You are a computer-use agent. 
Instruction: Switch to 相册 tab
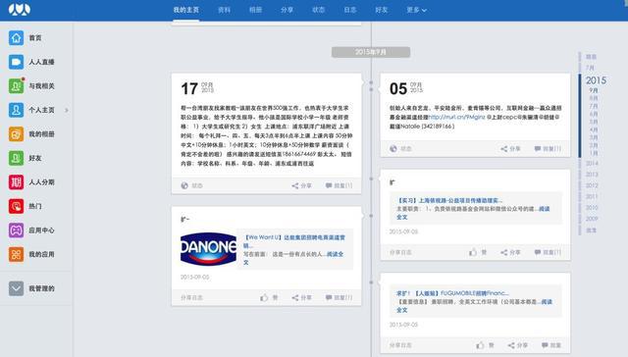tap(255, 10)
